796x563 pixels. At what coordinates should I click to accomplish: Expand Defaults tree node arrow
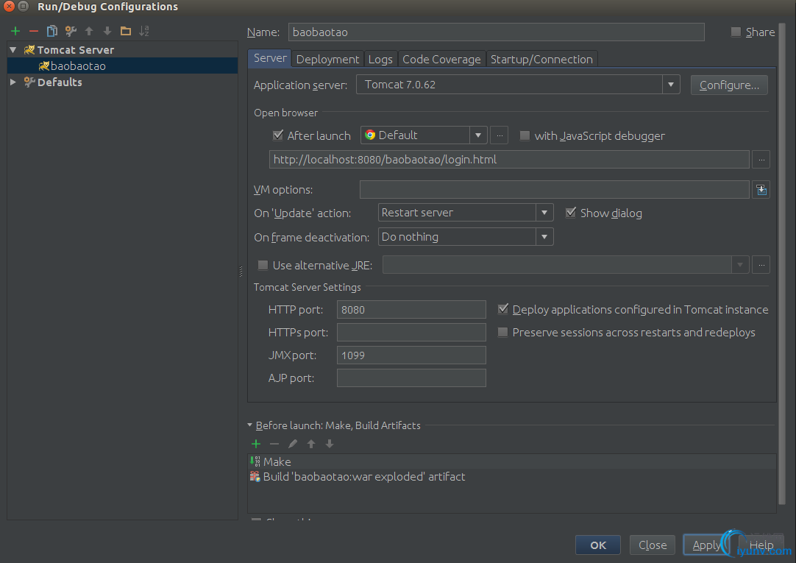13,82
